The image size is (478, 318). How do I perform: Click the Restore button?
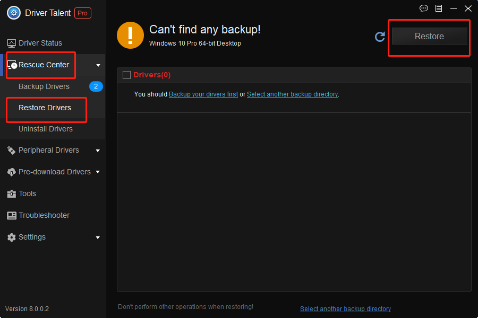pos(429,36)
